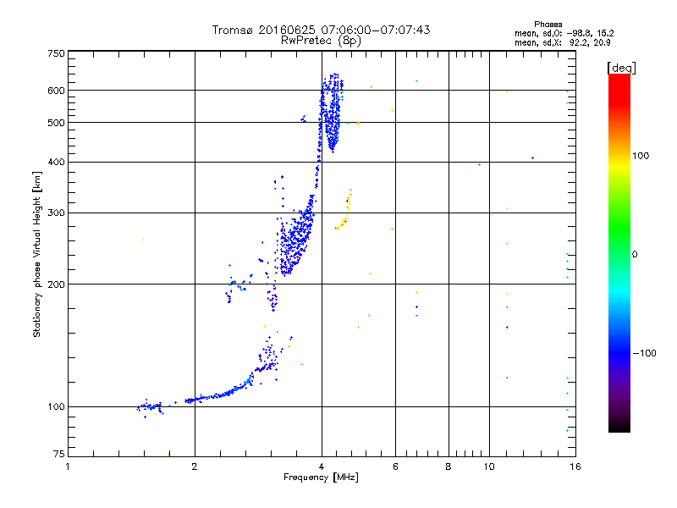The height and width of the screenshot is (508, 677).
Task: Click the y-axis label '400'
Action: click(56, 163)
